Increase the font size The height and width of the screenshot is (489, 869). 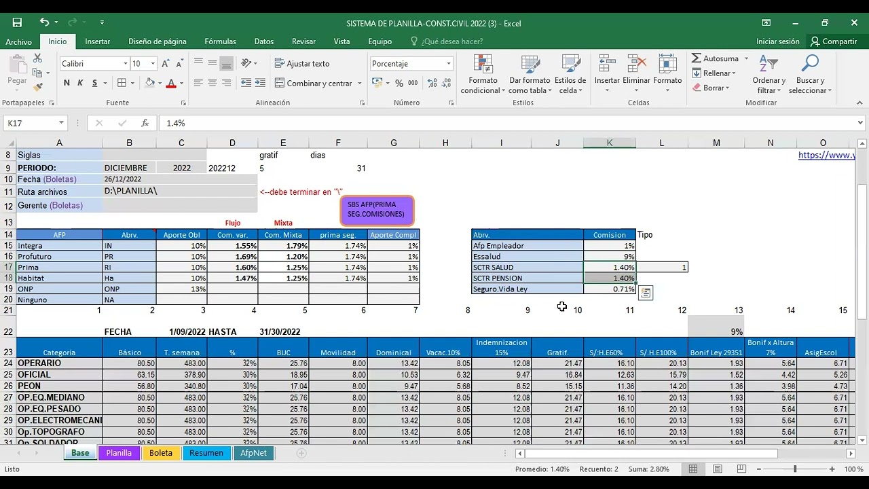pyautogui.click(x=167, y=63)
